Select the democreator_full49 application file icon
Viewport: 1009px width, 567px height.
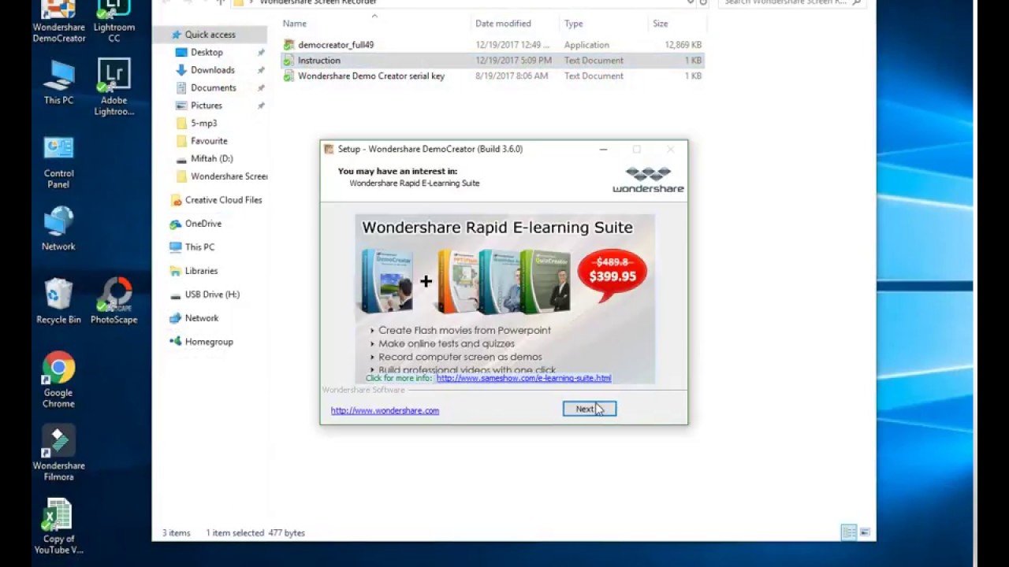pyautogui.click(x=289, y=45)
